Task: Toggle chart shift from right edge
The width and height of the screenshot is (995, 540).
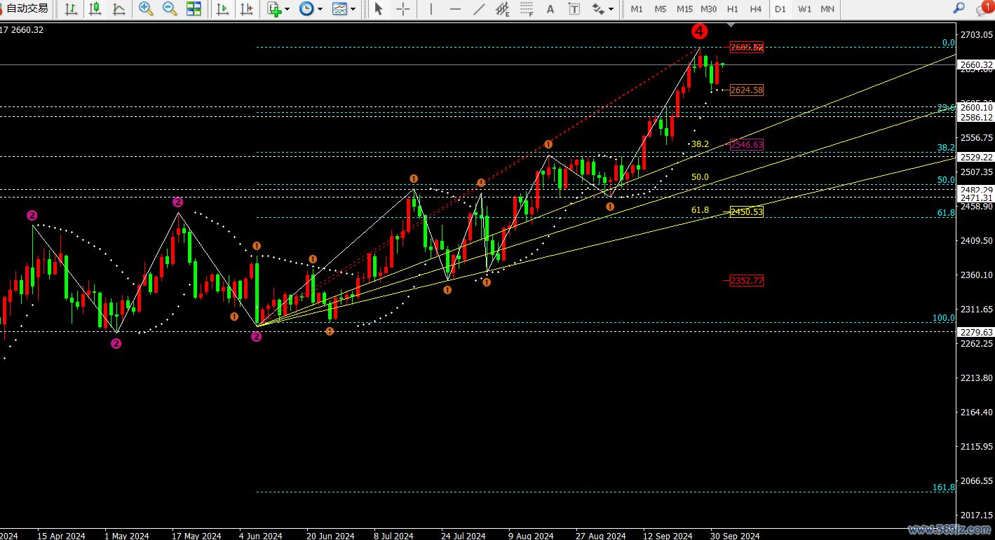Action: 246,9
